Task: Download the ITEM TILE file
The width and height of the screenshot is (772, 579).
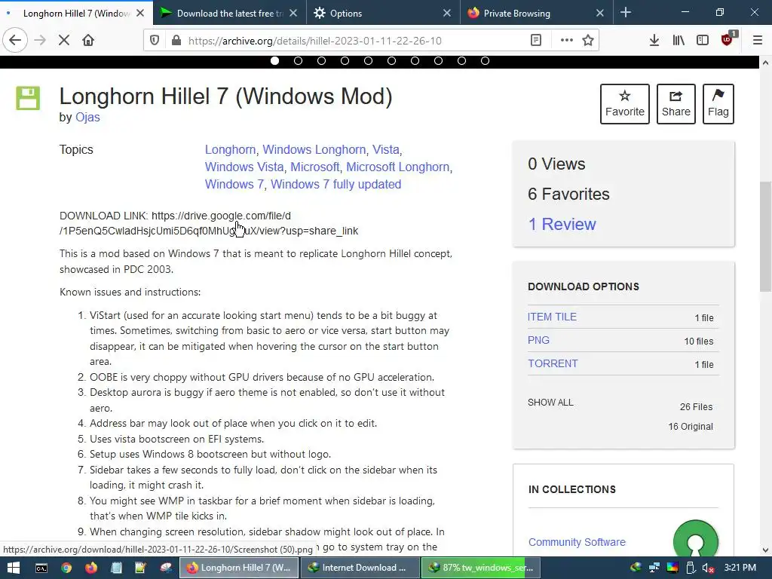Action: [552, 317]
